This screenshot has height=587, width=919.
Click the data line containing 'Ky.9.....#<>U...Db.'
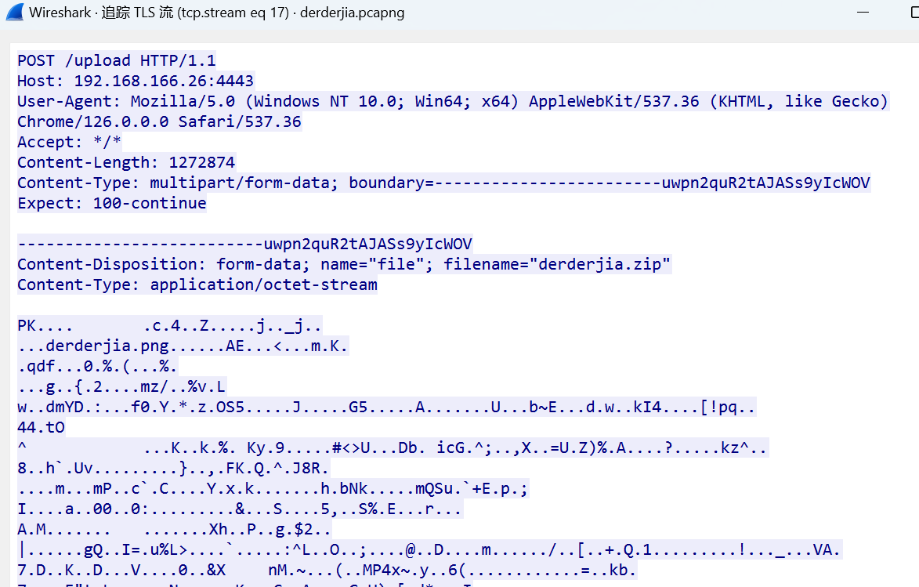393,448
